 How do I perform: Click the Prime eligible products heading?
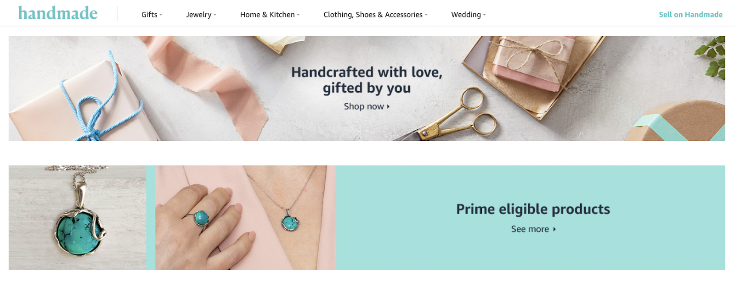pyautogui.click(x=533, y=209)
